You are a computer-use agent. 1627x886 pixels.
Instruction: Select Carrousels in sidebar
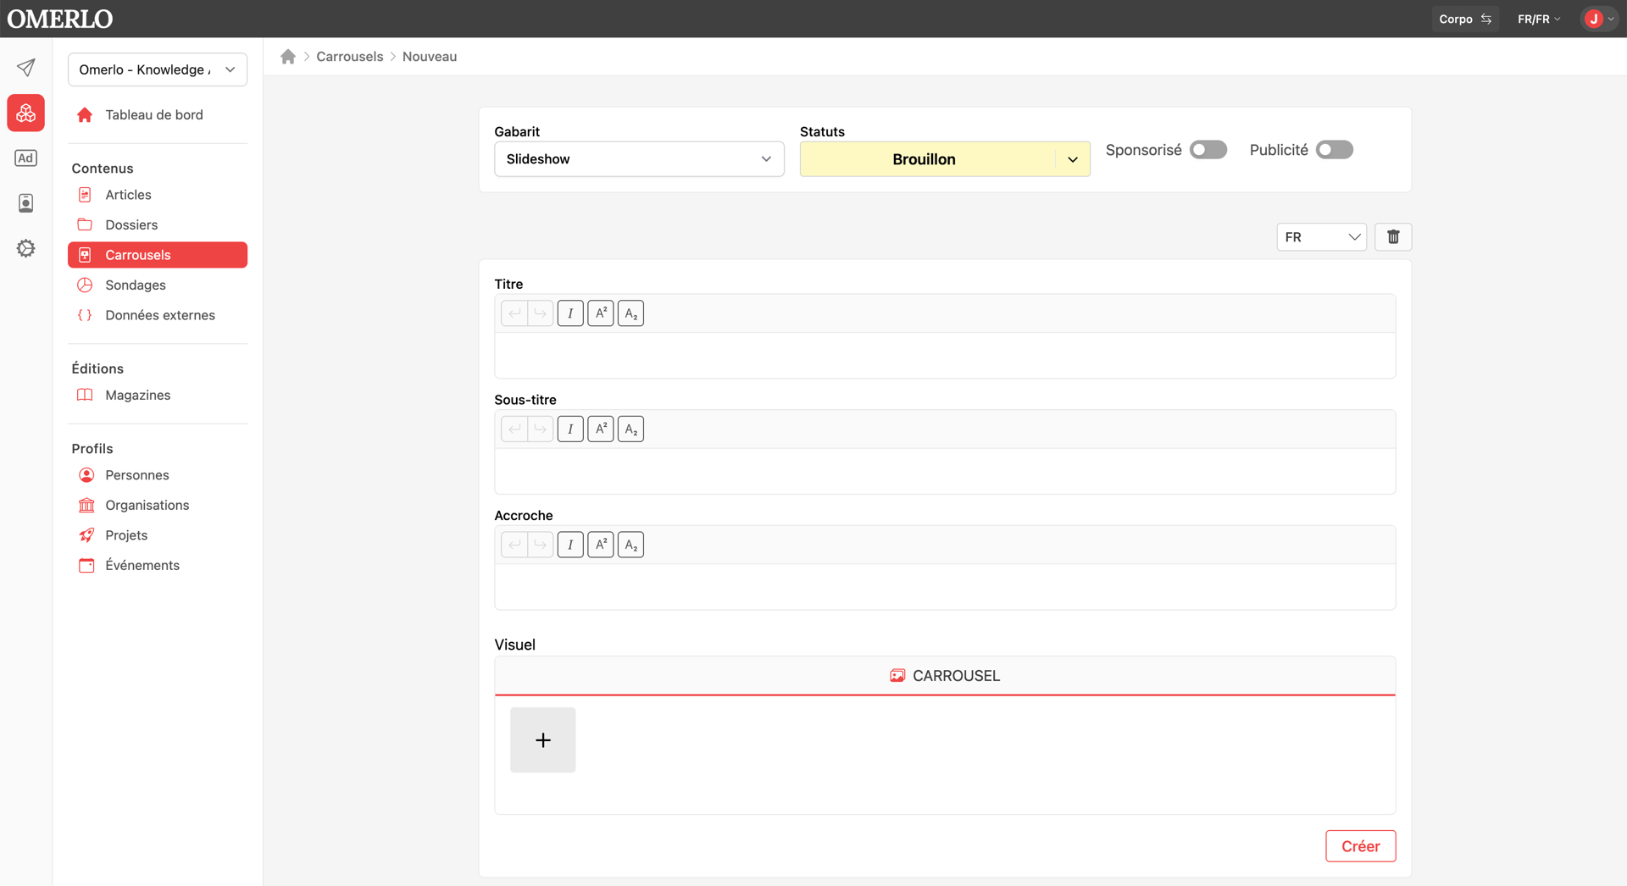(158, 255)
